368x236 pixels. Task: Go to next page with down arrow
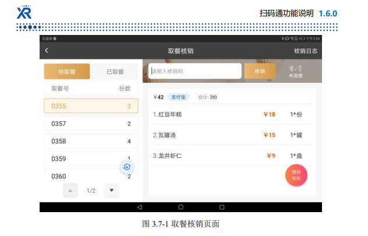(x=111, y=191)
